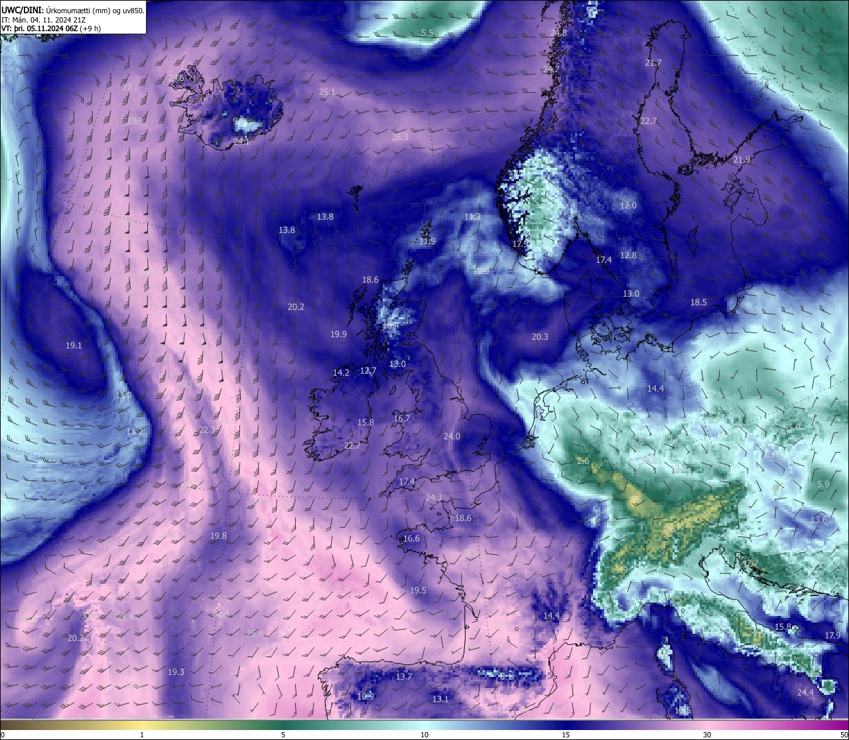Click the 19.1 value at the left edge
This screenshot has width=849, height=740.
(x=74, y=346)
